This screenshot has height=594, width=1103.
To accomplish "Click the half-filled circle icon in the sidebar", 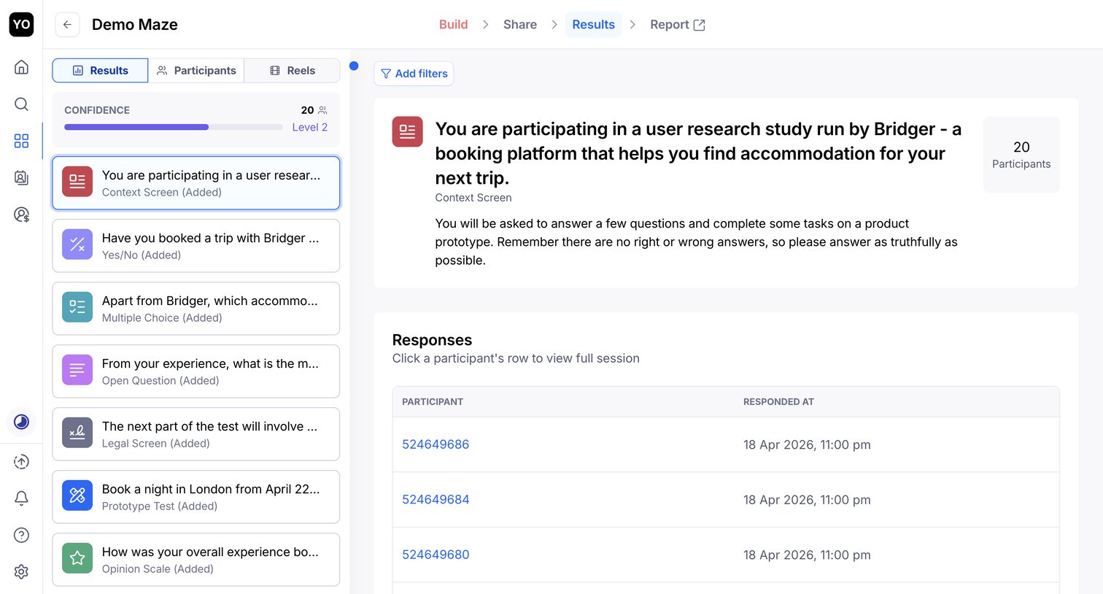I will click(21, 422).
